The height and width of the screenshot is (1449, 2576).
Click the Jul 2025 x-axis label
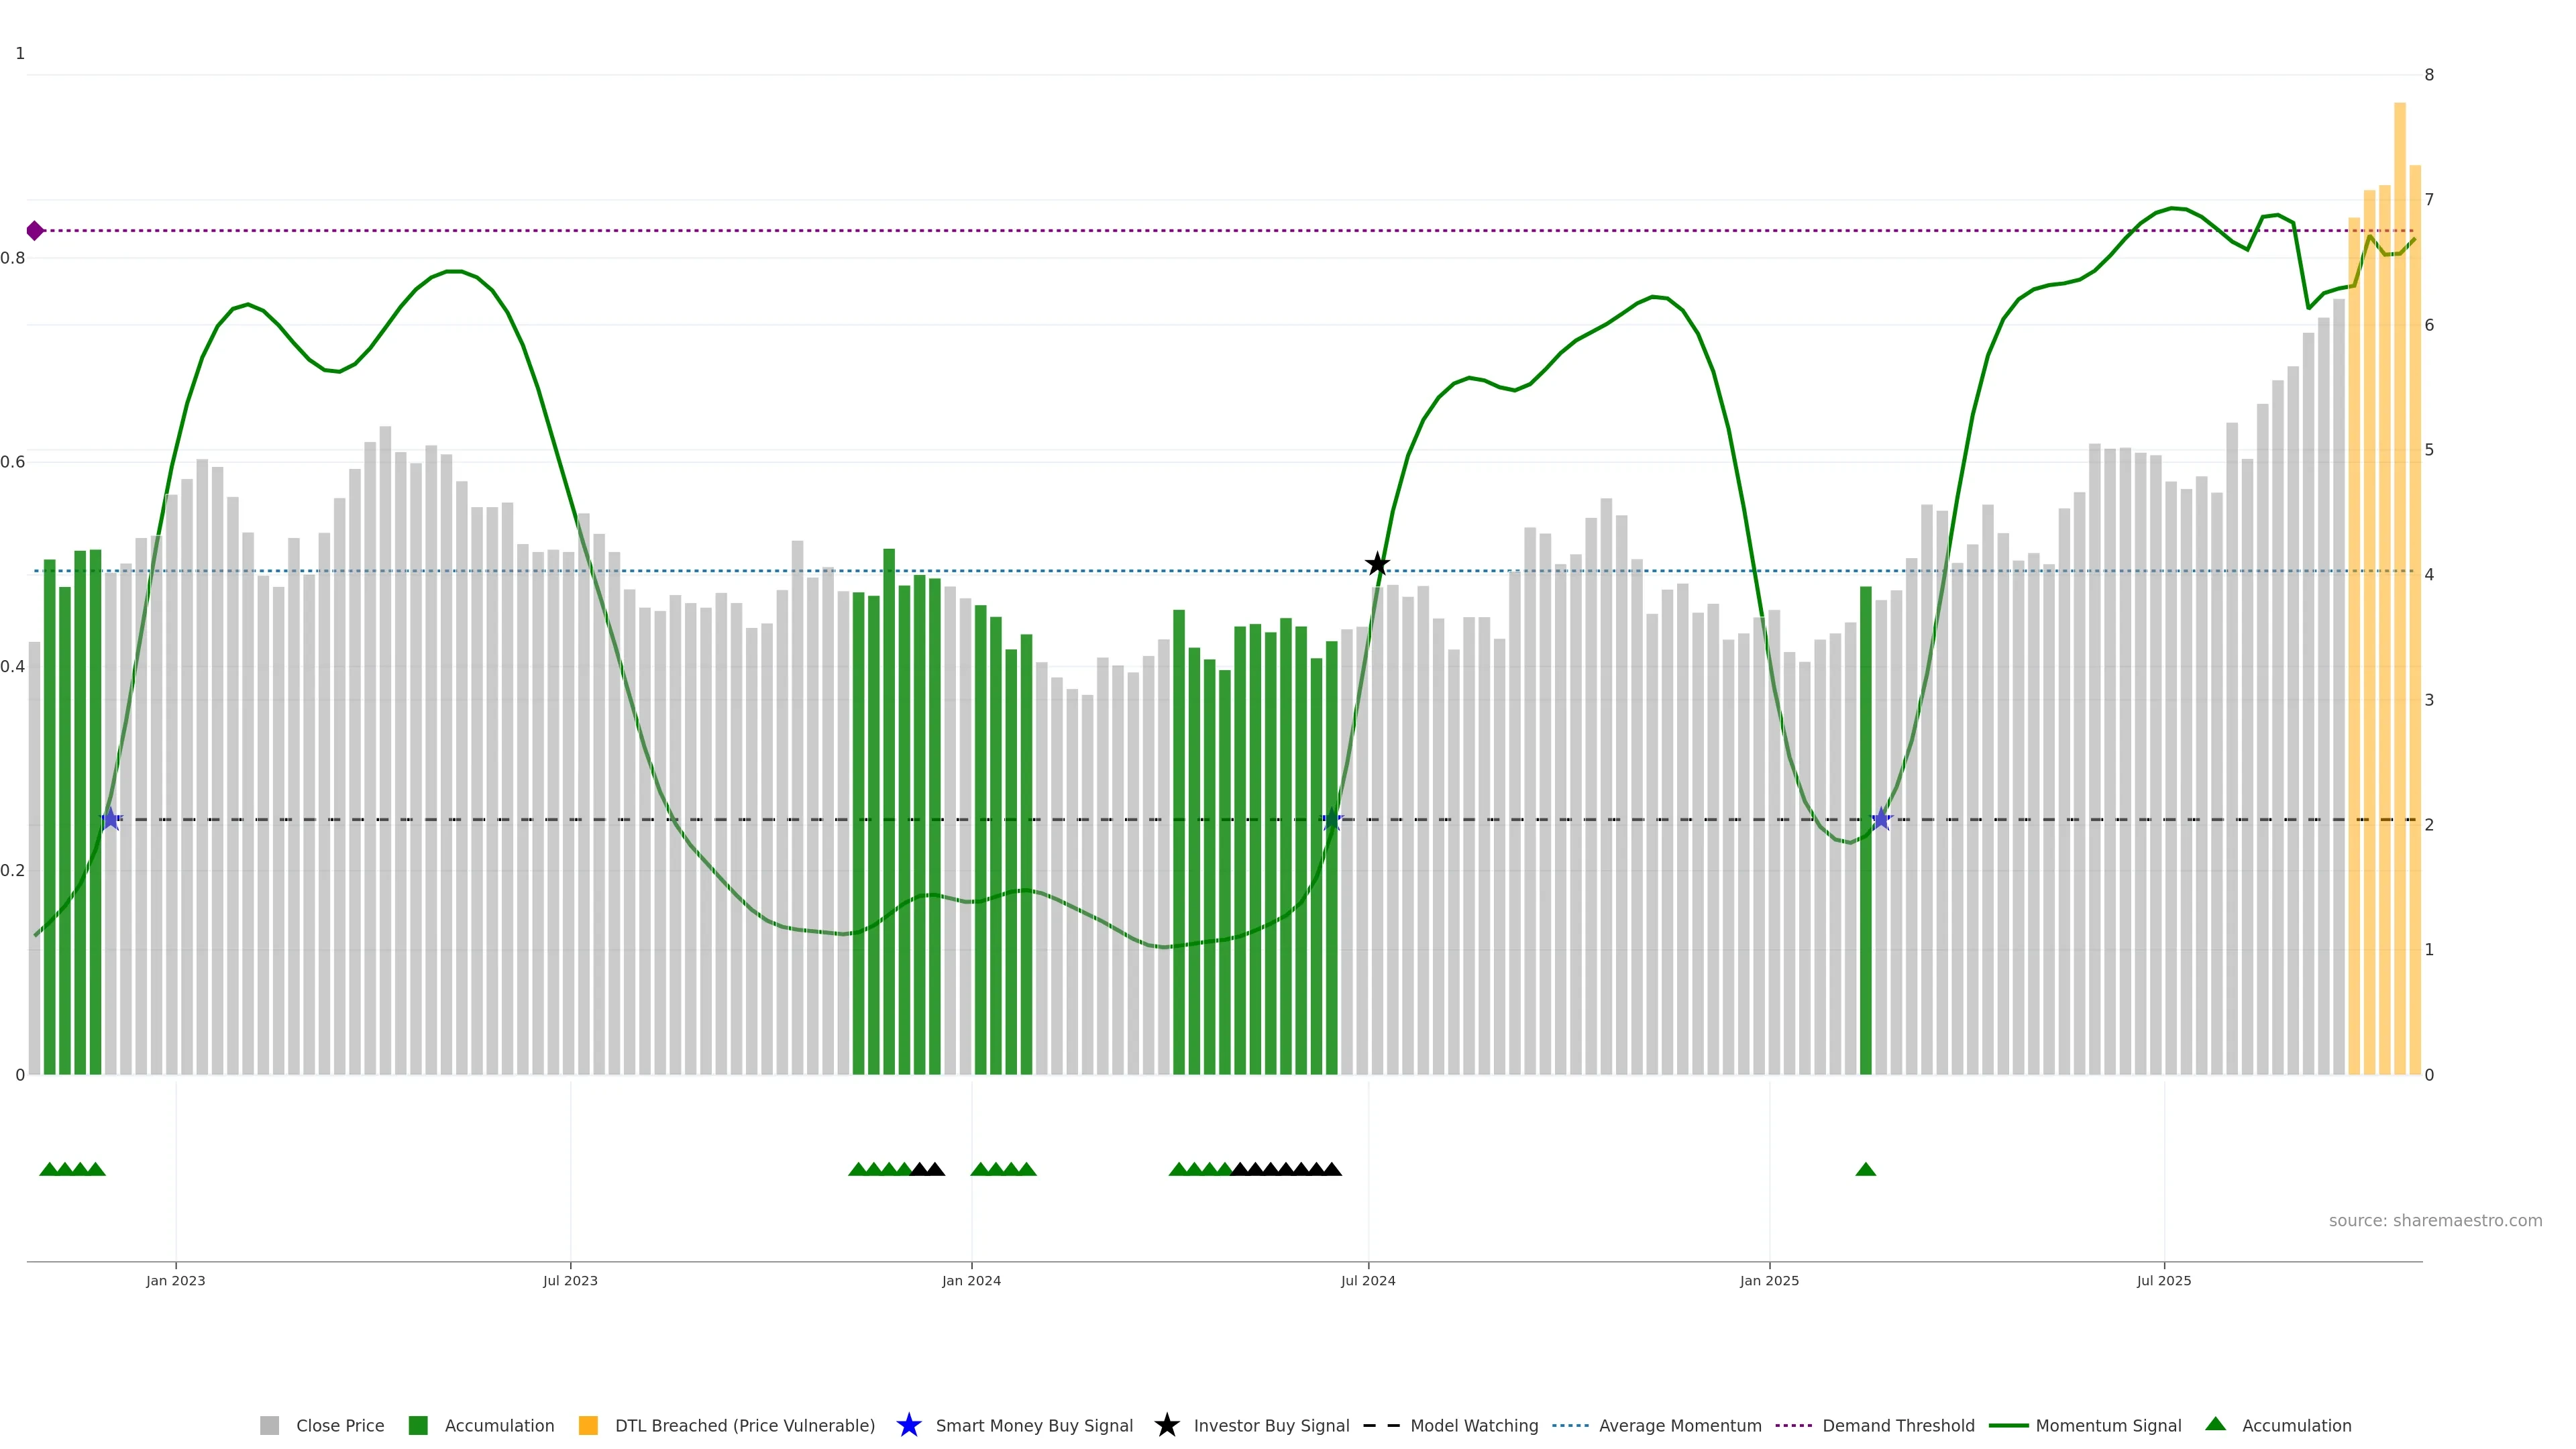click(2163, 1280)
